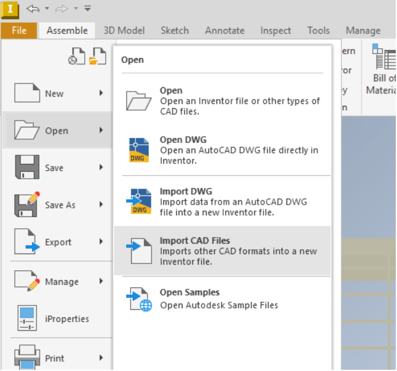Viewport: 397px width, 371px height.
Task: Click the Import CAD Files page icon
Action: [139, 251]
